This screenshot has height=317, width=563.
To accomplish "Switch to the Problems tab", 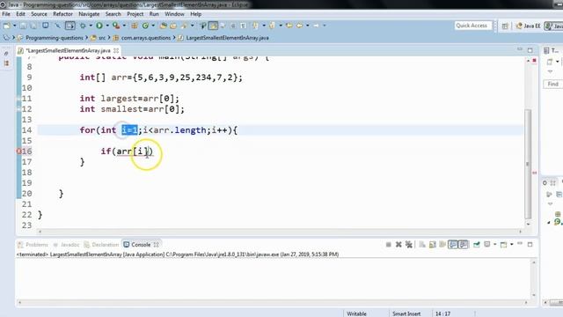I will coord(33,245).
